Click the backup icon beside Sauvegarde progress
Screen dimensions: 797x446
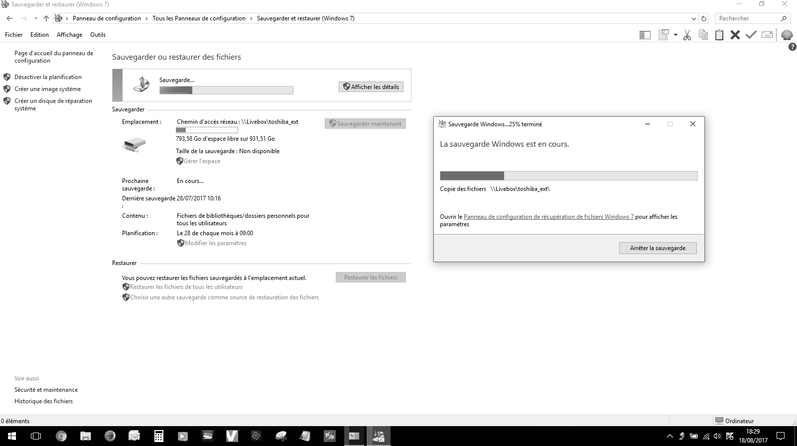(x=141, y=84)
